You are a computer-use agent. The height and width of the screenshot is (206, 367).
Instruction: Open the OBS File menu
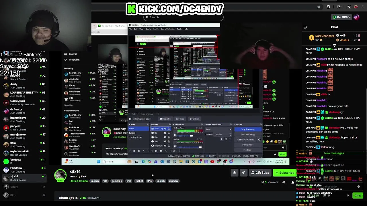[x=130, y=29]
